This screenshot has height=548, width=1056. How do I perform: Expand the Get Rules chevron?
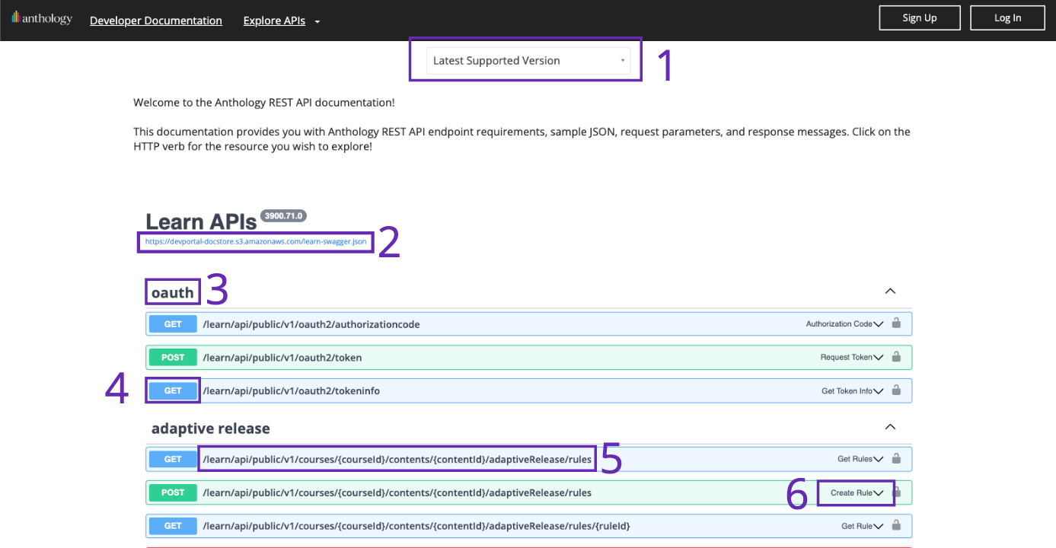[879, 460]
